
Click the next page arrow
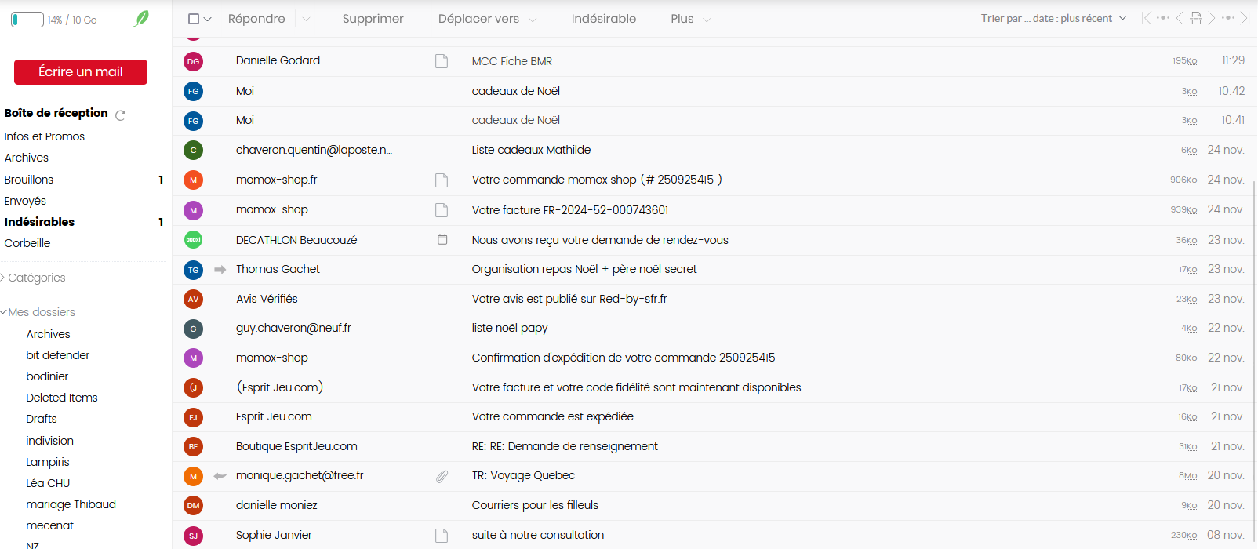pyautogui.click(x=1212, y=18)
